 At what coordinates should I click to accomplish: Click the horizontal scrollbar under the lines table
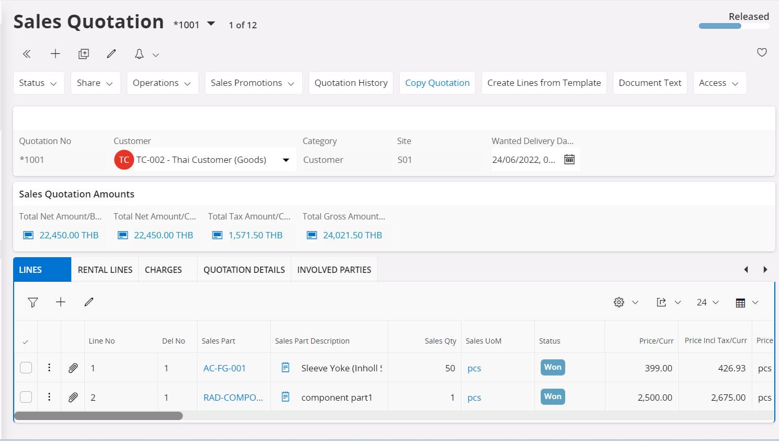click(x=98, y=416)
